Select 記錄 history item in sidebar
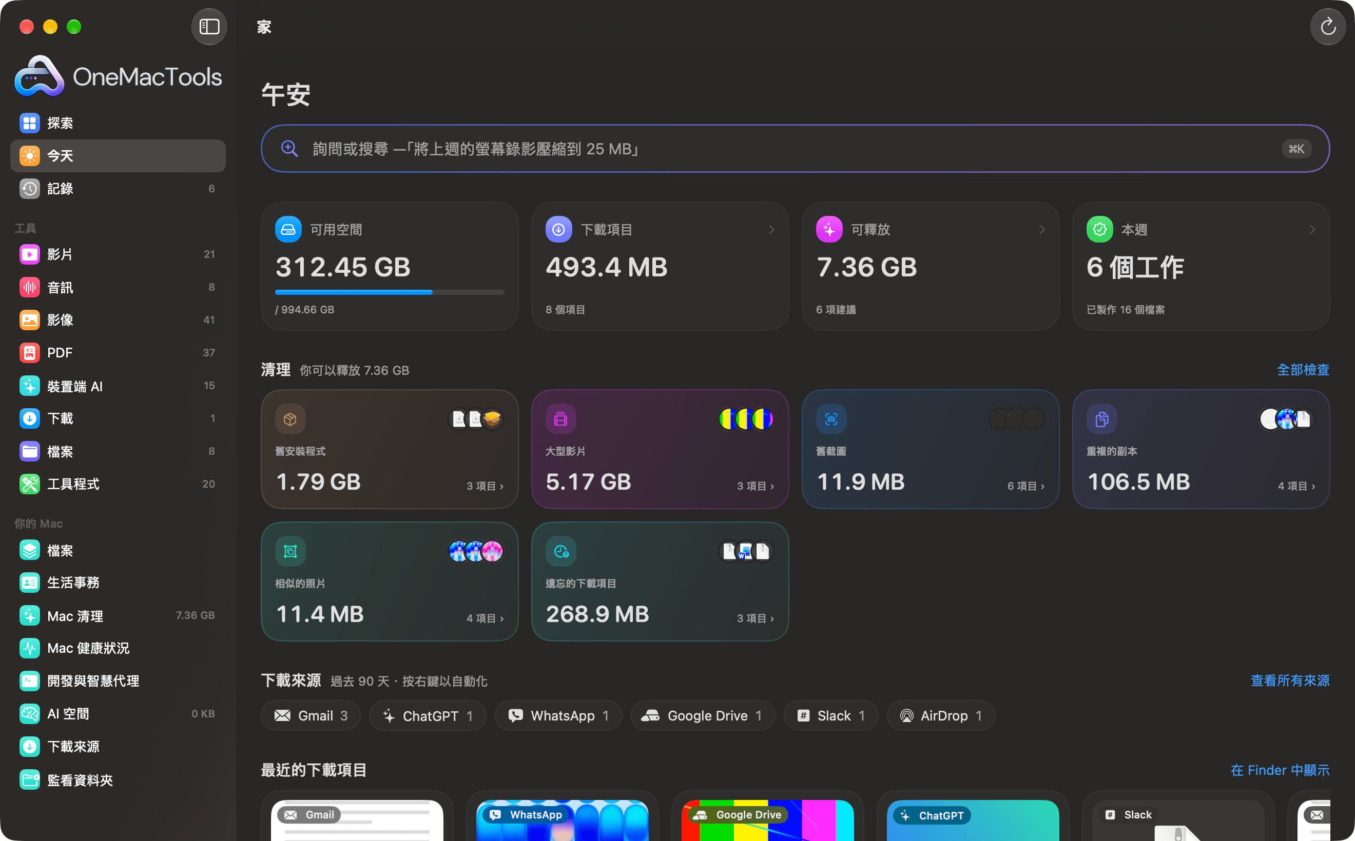The width and height of the screenshot is (1355, 841). tap(118, 189)
